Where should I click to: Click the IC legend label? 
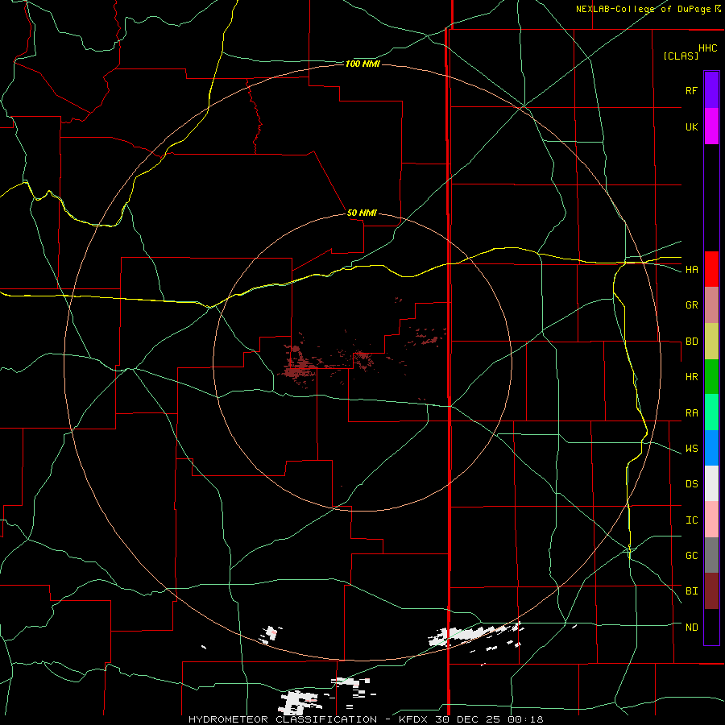click(x=691, y=520)
